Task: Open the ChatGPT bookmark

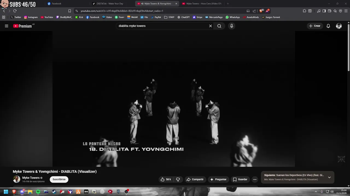Action: coord(183,17)
